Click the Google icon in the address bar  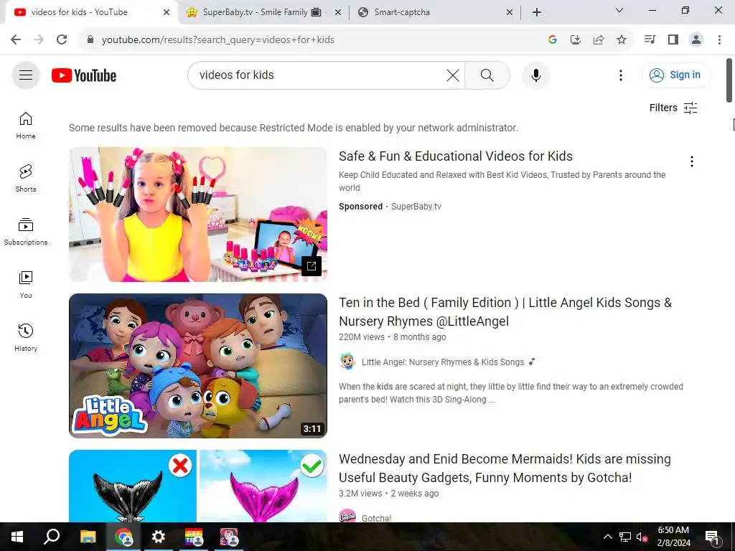pyautogui.click(x=552, y=40)
